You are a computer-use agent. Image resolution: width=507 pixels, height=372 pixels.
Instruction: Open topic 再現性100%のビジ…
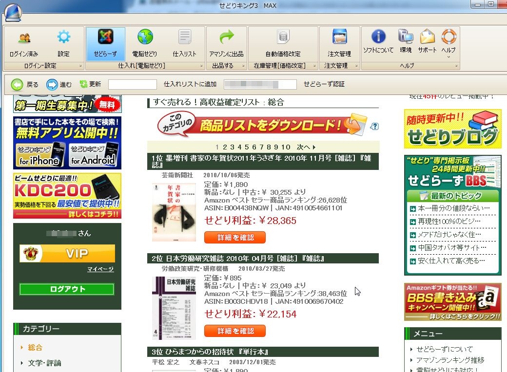click(449, 222)
